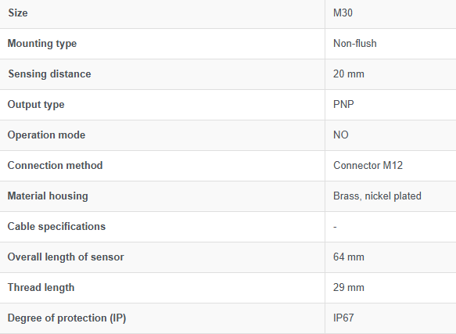Click the Size row label
The height and width of the screenshot is (334, 456).
coord(18,13)
